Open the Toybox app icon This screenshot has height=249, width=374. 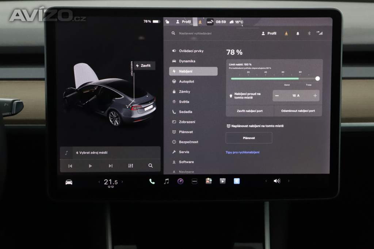point(209,181)
